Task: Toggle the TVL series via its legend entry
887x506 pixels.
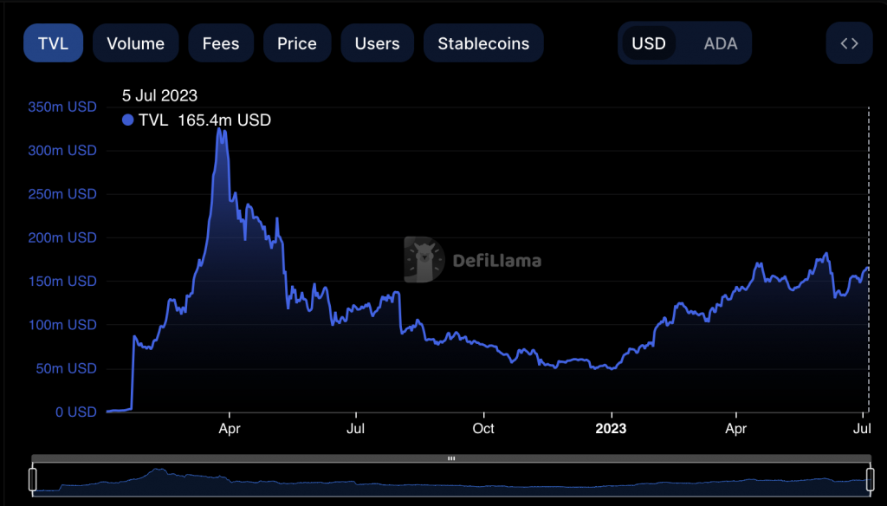Action: pyautogui.click(x=152, y=120)
